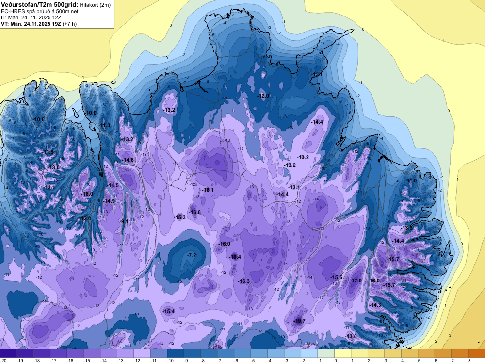
Task: Click the -15.5 temperature value on the map
Action: pyautogui.click(x=337, y=277)
